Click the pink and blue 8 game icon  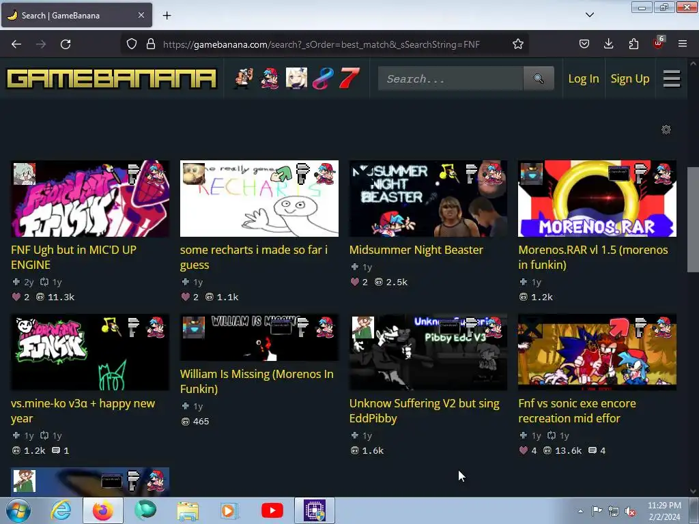tap(323, 78)
